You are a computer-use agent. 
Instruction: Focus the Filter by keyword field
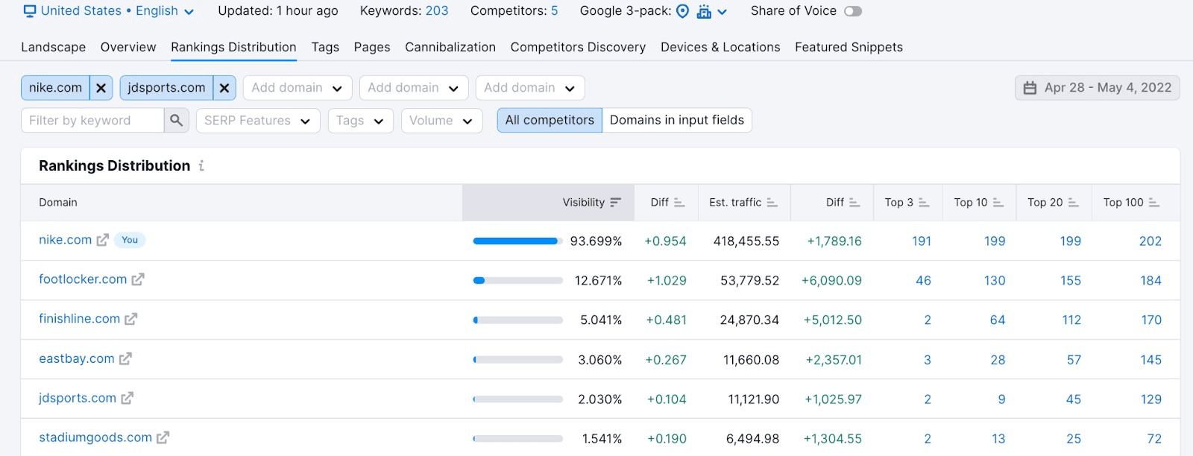[92, 120]
